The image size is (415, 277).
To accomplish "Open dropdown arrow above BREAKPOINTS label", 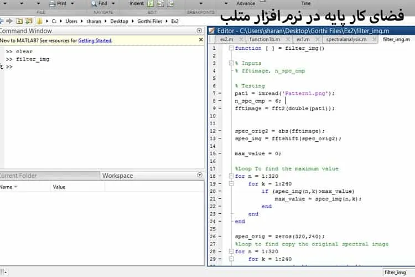I will coord(201,3).
